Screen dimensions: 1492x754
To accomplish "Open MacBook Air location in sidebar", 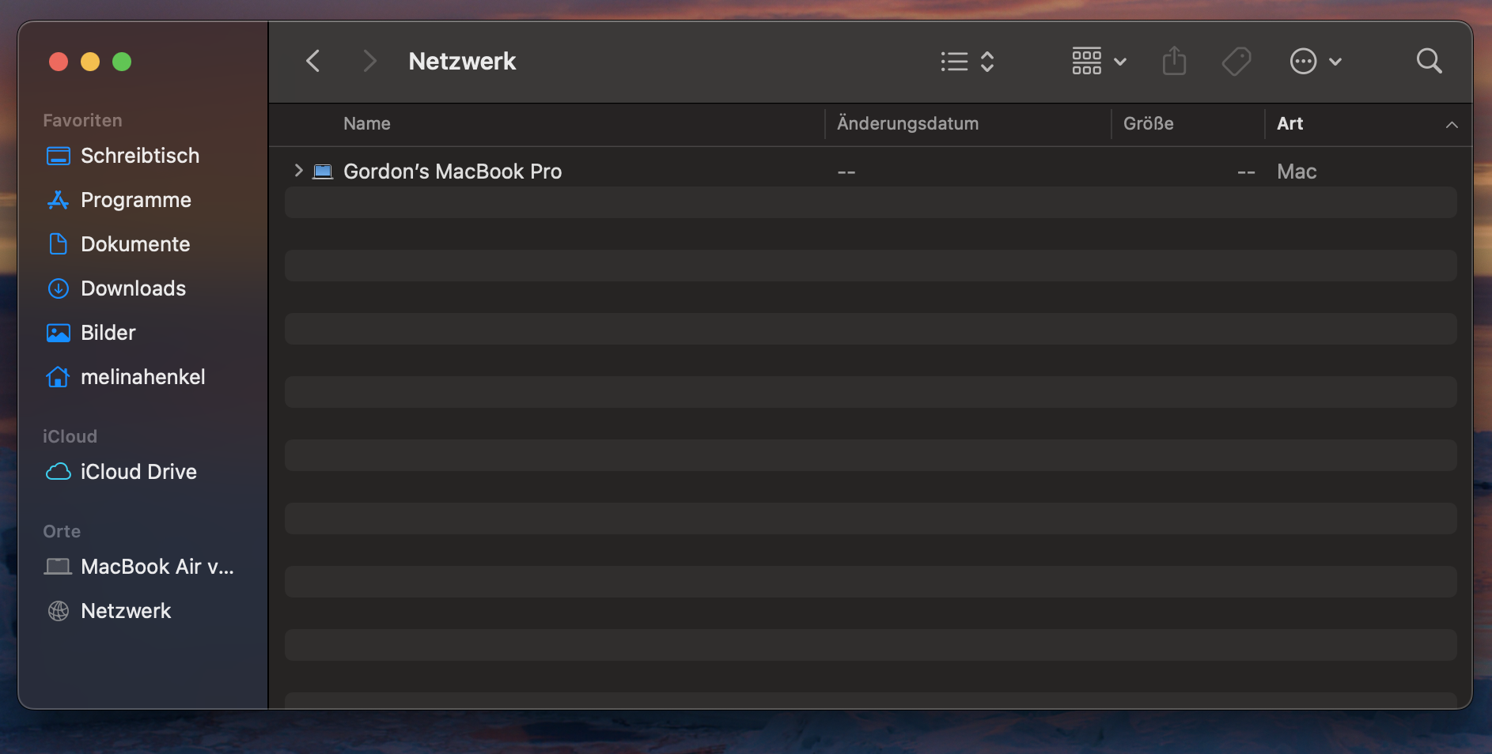I will [x=157, y=567].
